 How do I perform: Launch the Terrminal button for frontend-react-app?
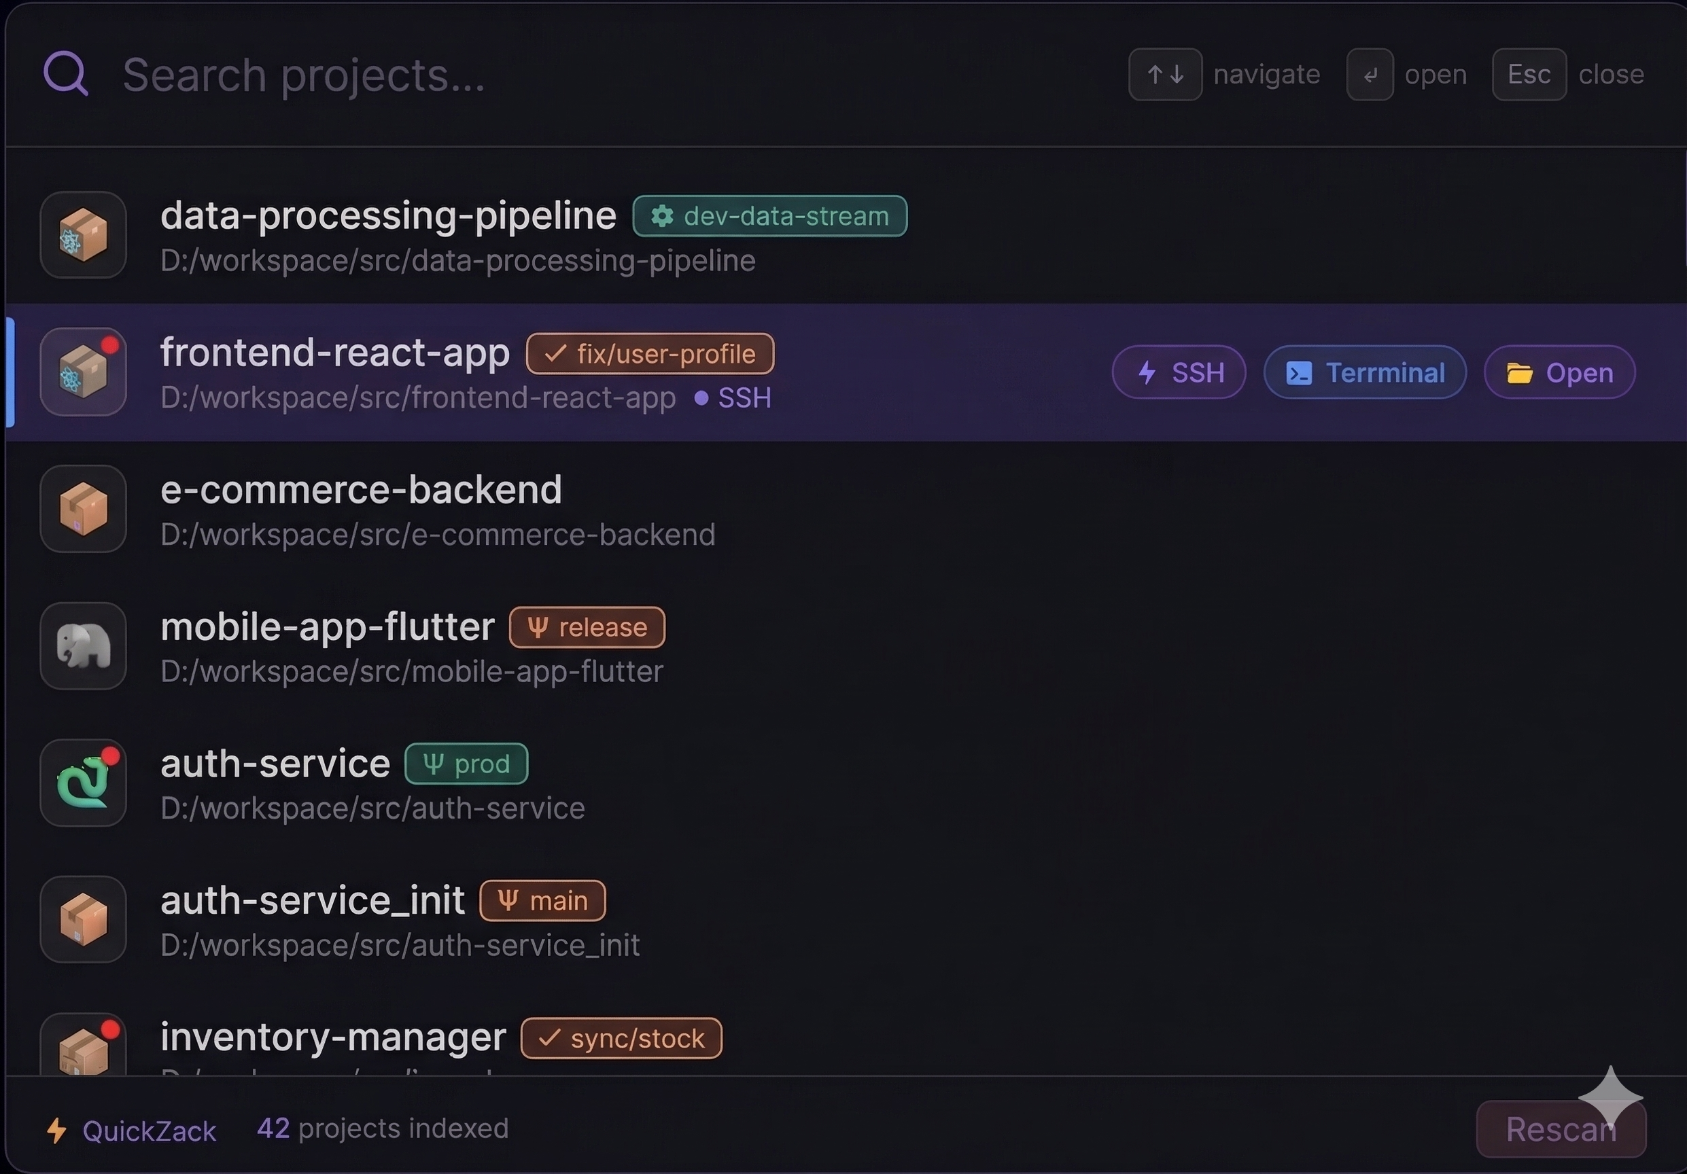pos(1364,372)
